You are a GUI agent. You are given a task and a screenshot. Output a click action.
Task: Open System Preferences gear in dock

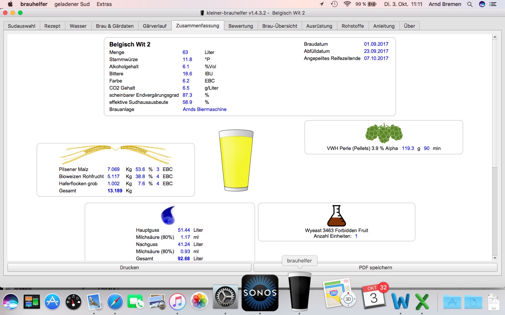tap(225, 298)
